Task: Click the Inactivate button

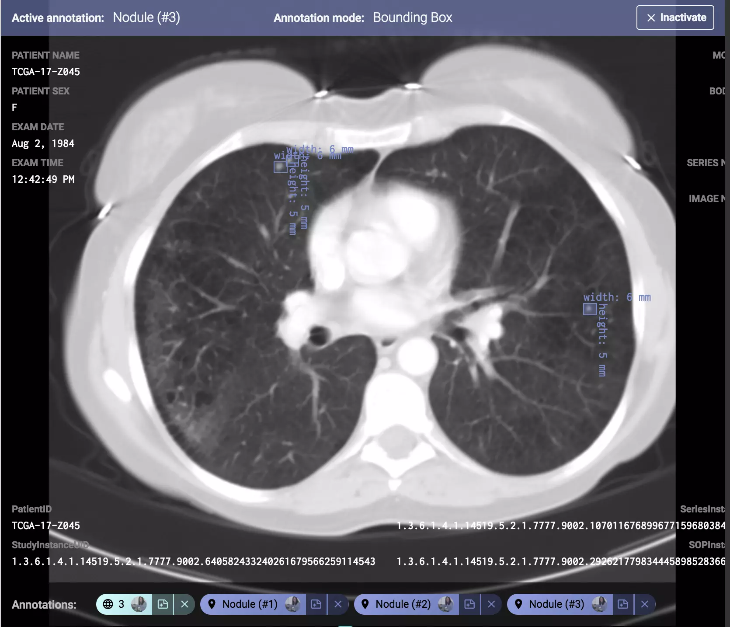Action: coord(675,17)
